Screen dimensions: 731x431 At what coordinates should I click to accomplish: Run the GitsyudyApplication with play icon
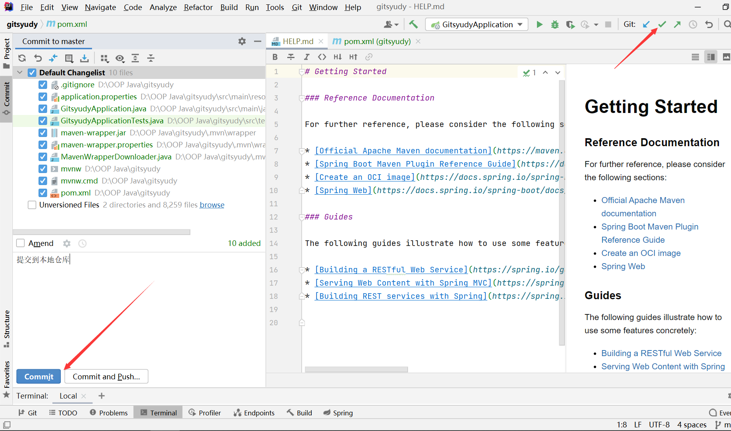[x=539, y=24]
